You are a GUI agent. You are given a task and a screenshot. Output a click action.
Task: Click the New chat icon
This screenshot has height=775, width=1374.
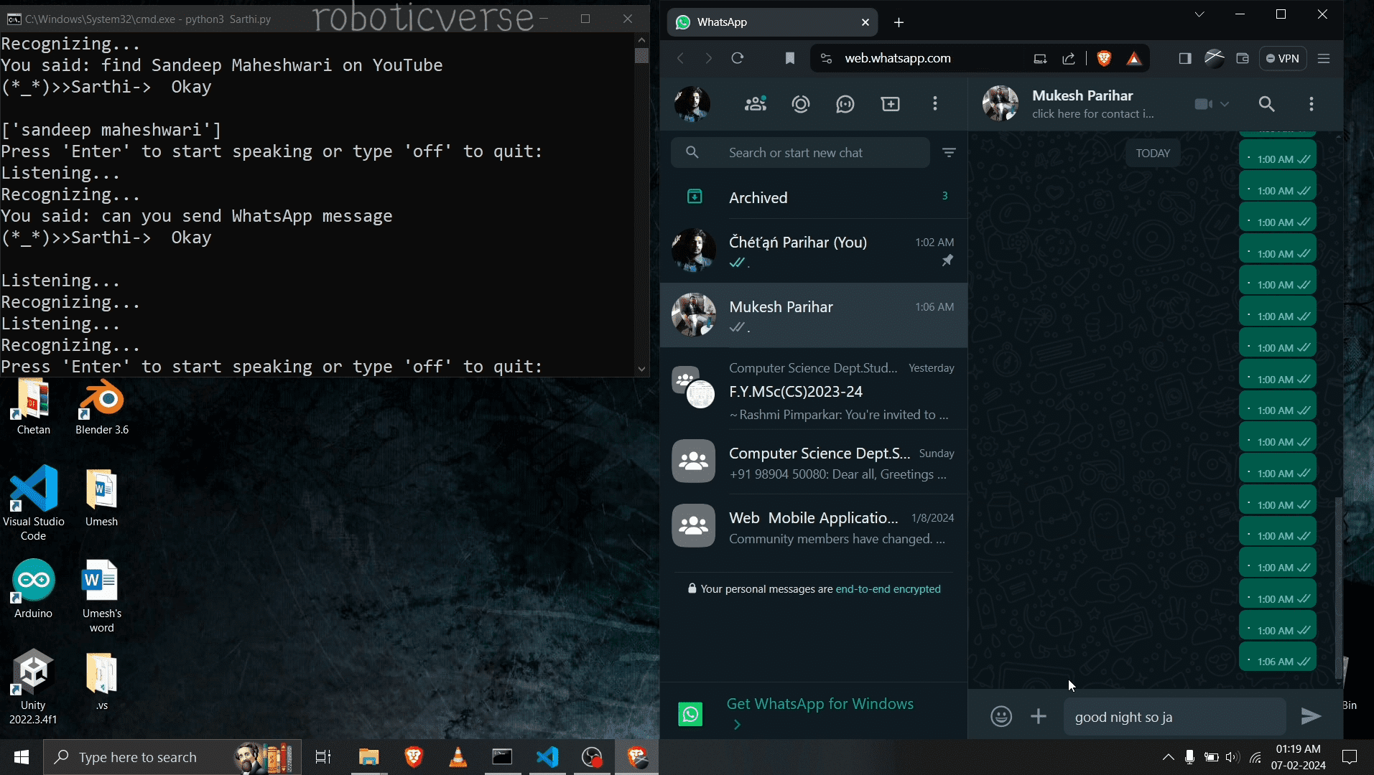coord(890,104)
